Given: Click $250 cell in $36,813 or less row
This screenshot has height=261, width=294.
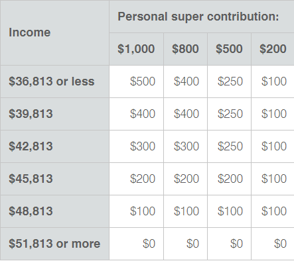Looking at the screenshot, I should pos(229,81).
